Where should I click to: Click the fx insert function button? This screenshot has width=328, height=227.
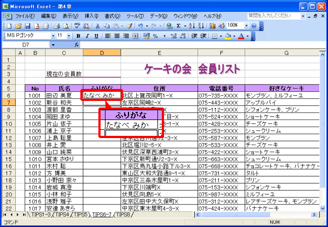77,45
